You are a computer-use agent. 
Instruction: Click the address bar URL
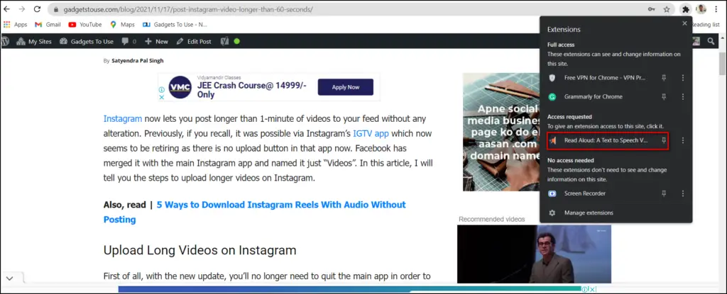point(187,9)
